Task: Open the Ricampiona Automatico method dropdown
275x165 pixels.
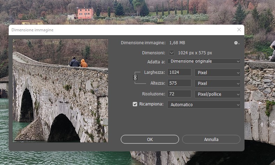Action: coord(204,104)
